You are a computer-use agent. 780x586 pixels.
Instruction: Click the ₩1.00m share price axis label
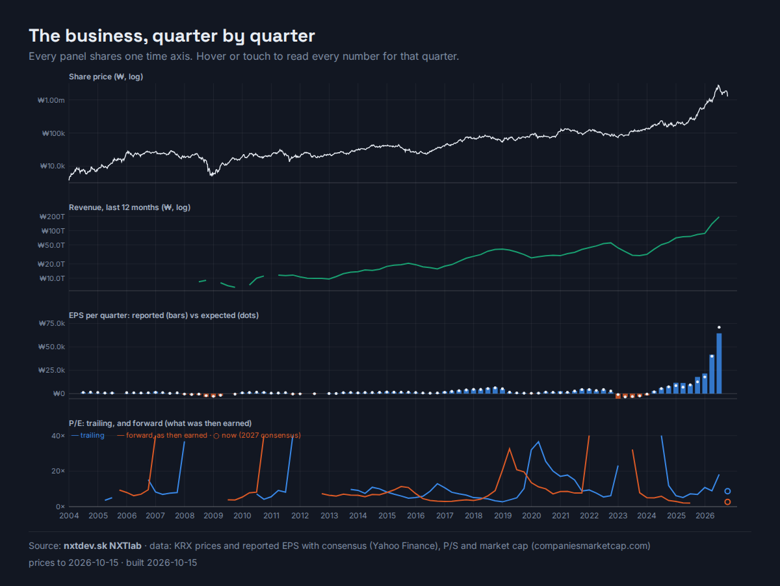(51, 100)
